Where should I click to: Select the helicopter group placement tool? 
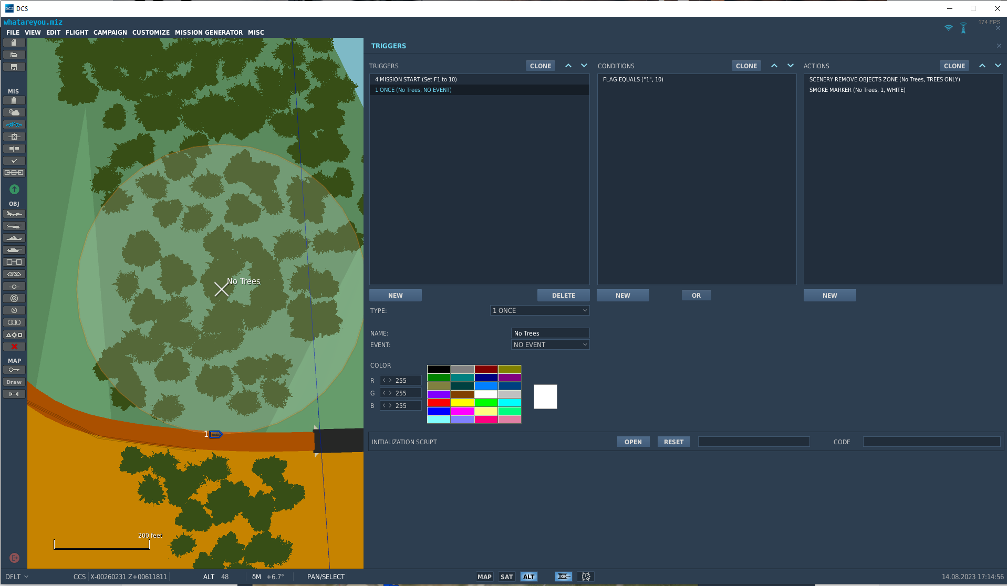pos(14,226)
